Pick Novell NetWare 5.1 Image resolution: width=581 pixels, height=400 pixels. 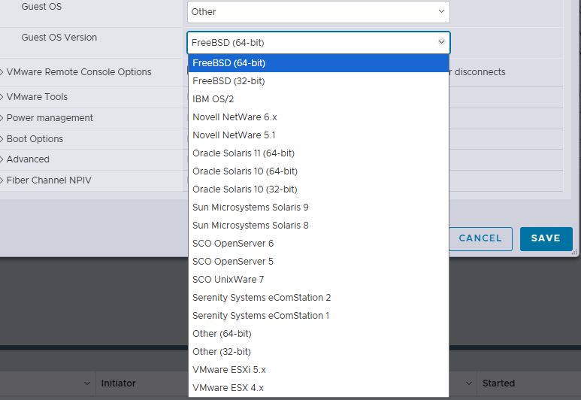click(319, 135)
